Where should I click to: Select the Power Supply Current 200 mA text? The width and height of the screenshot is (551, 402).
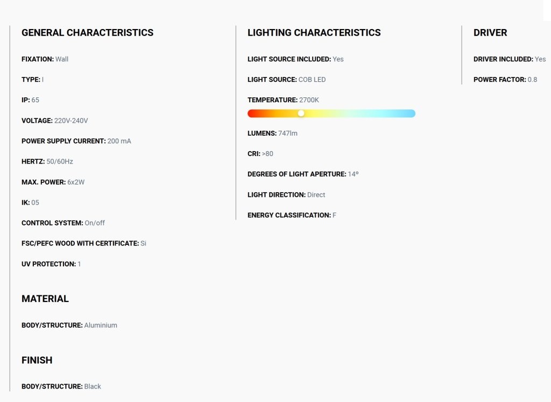(76, 141)
